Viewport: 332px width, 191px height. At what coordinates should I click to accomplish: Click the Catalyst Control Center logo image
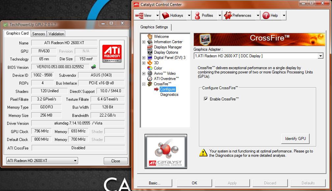click(x=166, y=151)
